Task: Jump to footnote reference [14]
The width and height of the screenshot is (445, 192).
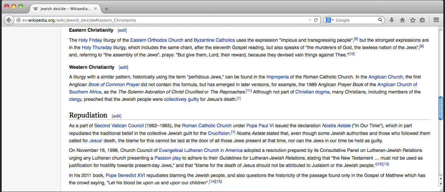Action: pos(212,182)
